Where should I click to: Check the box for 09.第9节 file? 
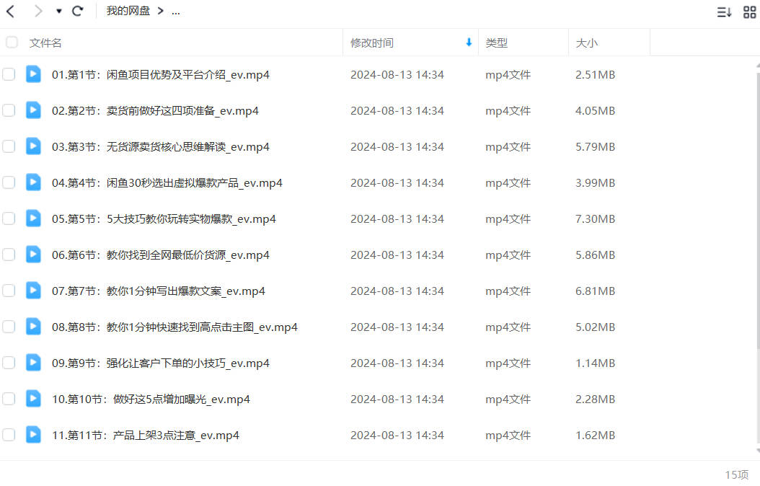pyautogui.click(x=9, y=363)
